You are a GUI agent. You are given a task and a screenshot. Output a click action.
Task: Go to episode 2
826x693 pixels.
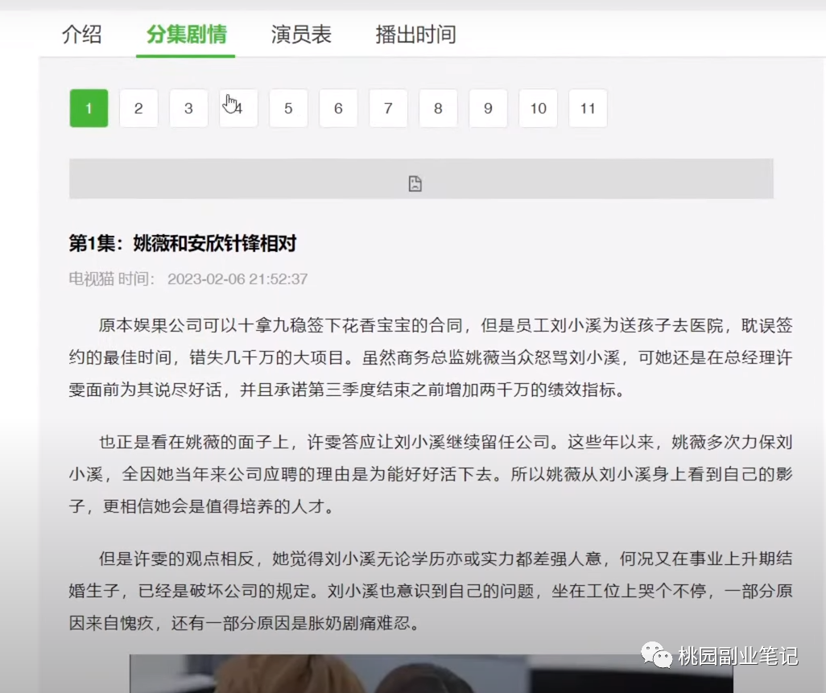[138, 109]
